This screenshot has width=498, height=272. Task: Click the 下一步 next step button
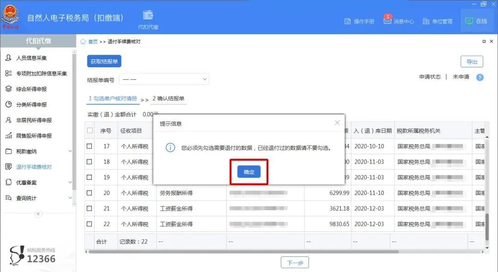click(295, 263)
